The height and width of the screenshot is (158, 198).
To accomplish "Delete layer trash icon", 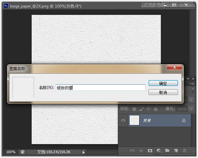I will coord(184,151).
